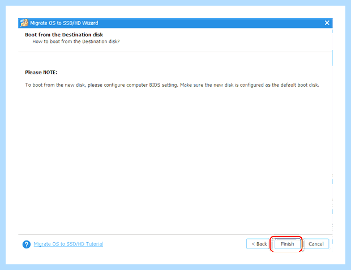
Task: Click the BIOS setting instruction sentence
Action: click(x=172, y=85)
